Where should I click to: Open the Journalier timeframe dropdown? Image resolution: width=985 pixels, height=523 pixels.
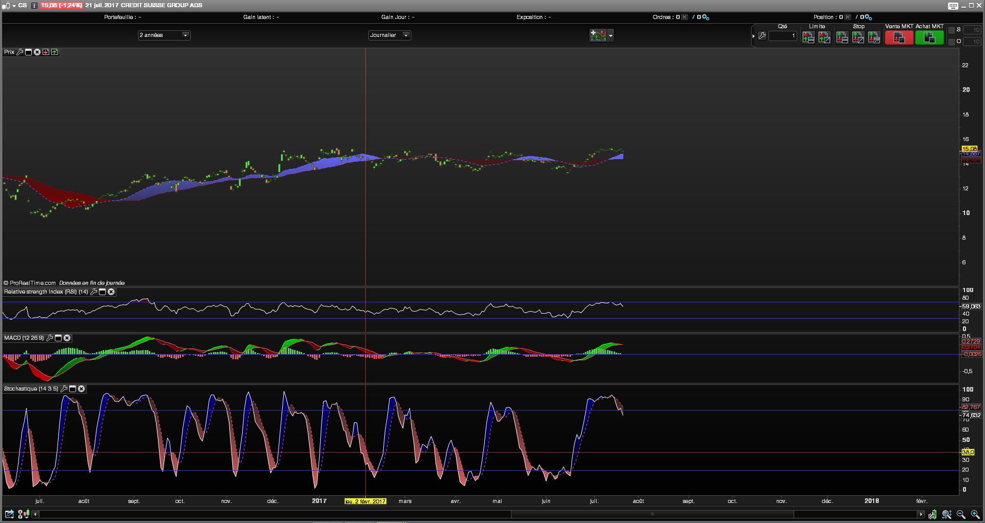tap(390, 35)
